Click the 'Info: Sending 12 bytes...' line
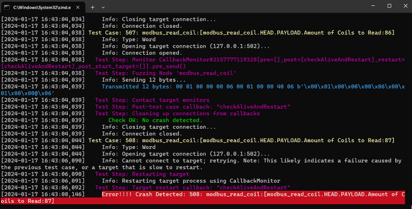Image resolution: width=412 pixels, height=209 pixels. click(138, 80)
